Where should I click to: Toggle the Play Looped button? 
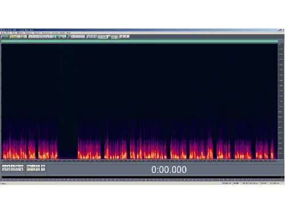coord(22,167)
